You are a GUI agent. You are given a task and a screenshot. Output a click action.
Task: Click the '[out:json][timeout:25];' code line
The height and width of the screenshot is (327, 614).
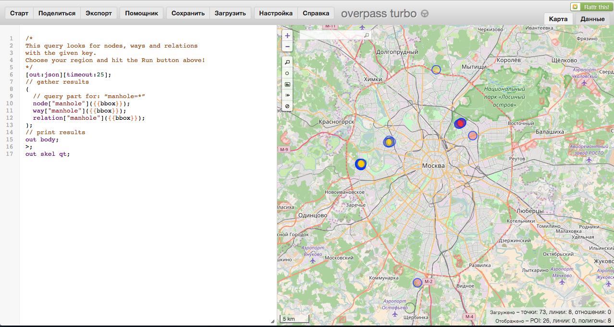[x=68, y=75]
